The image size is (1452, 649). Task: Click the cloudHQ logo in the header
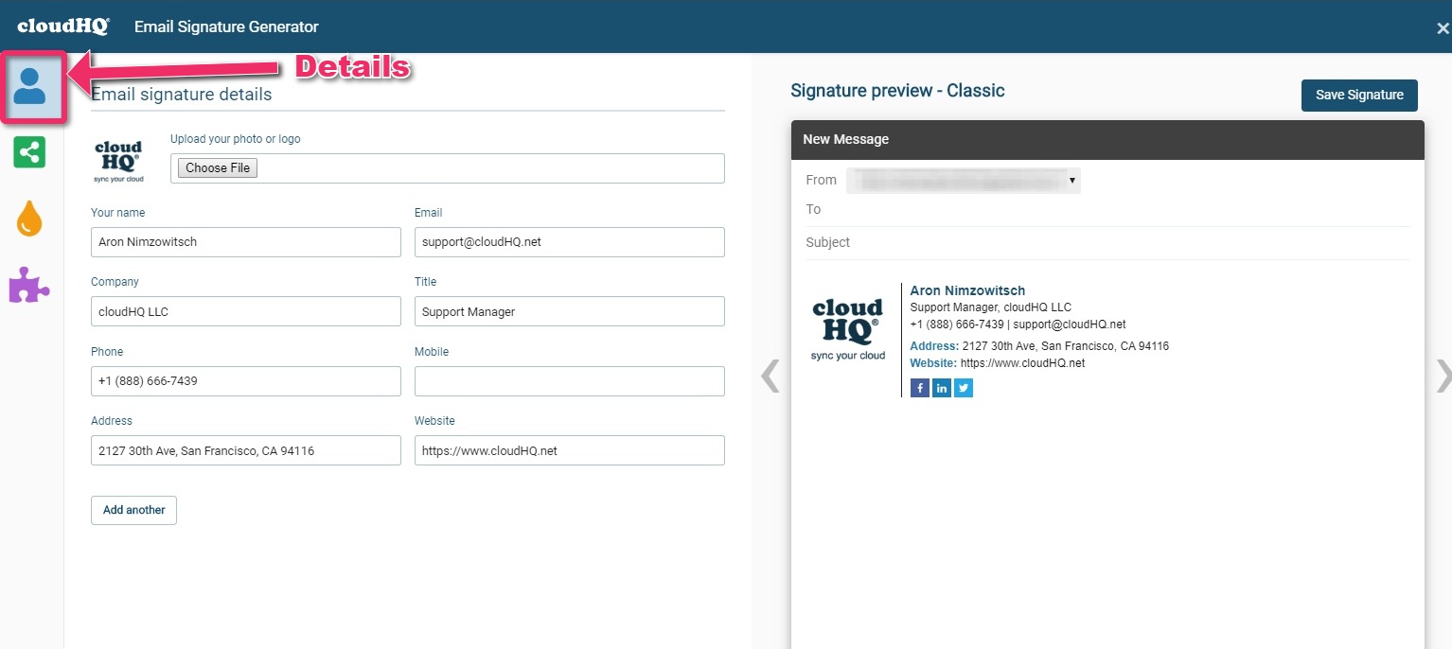point(62,26)
